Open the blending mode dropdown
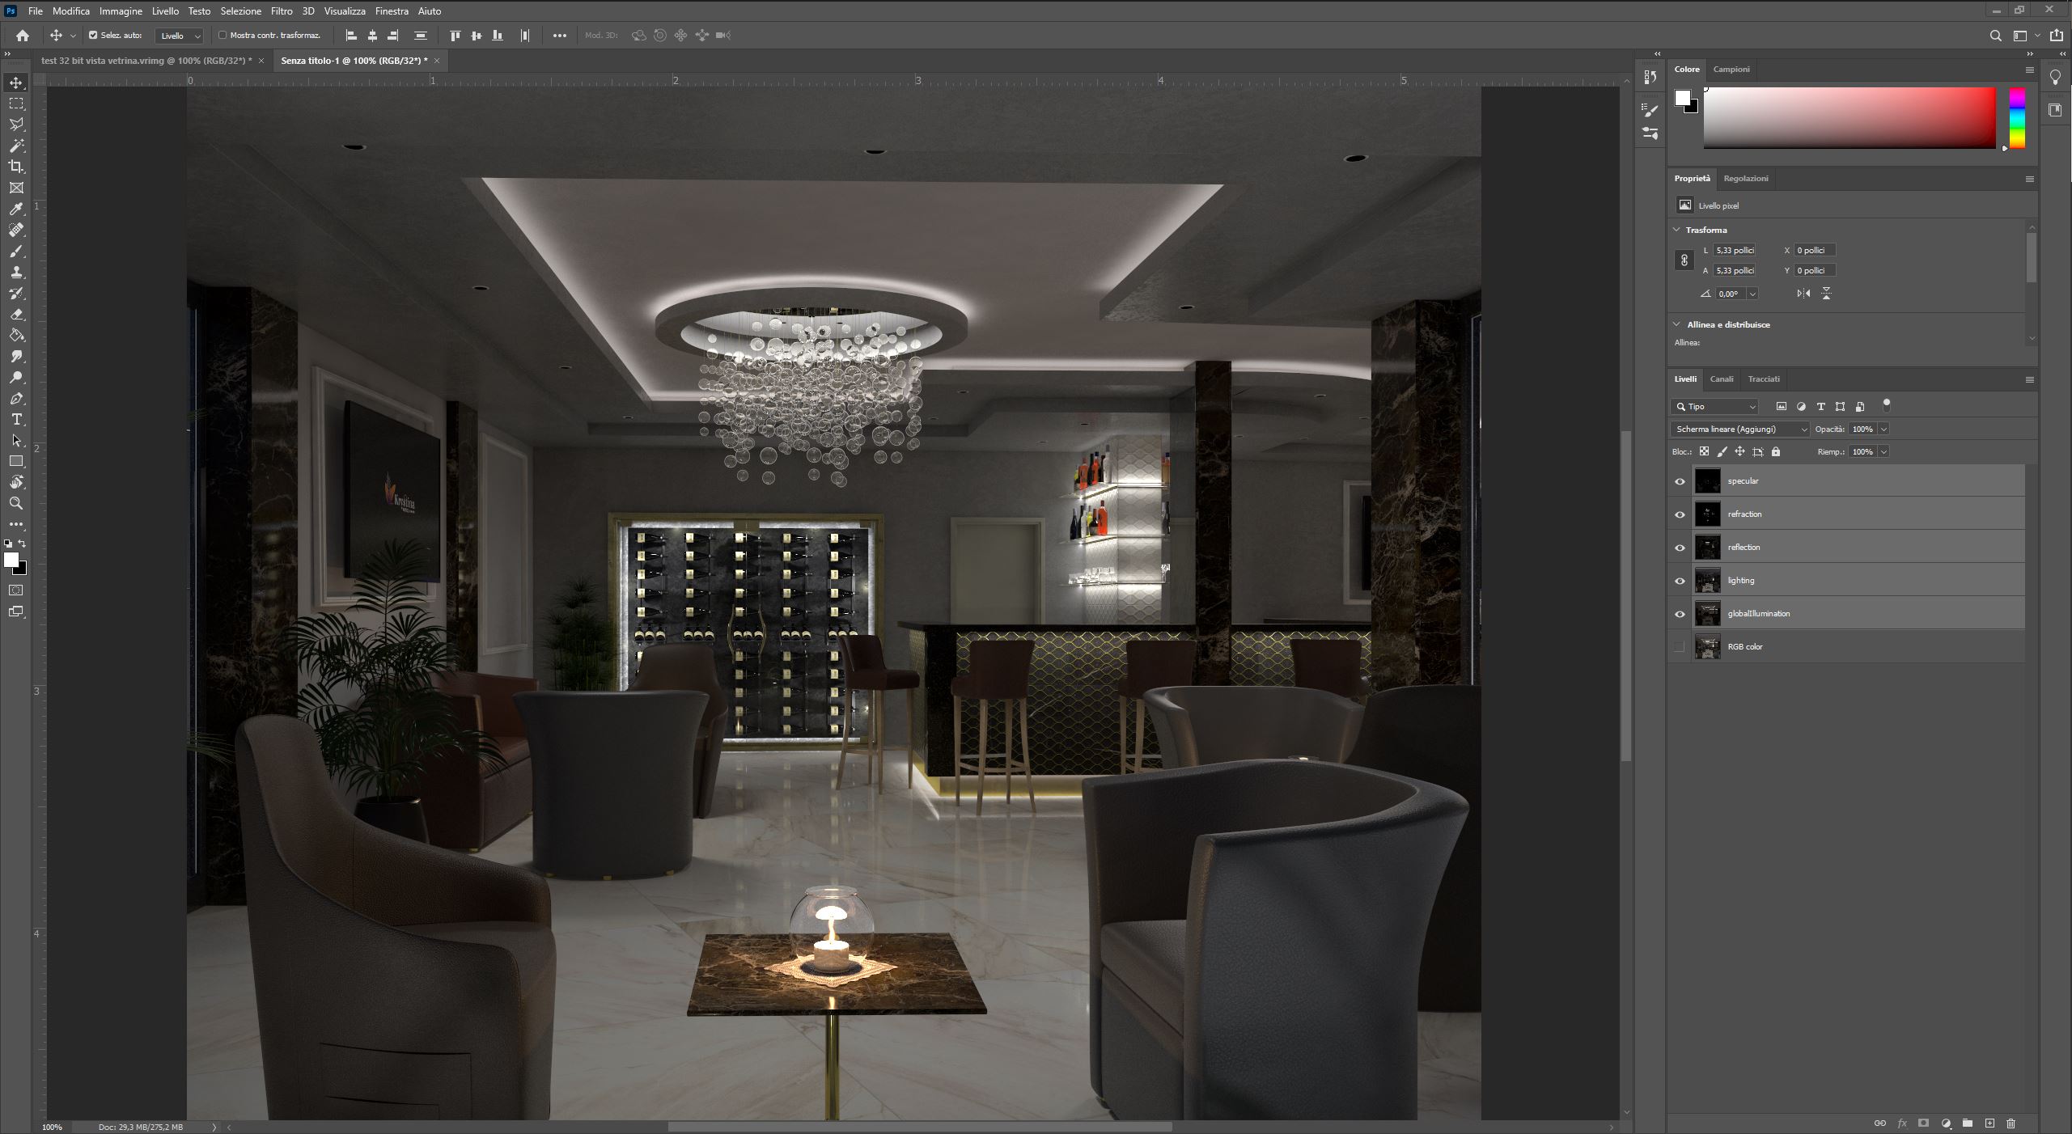The width and height of the screenshot is (2072, 1134). (x=1739, y=429)
